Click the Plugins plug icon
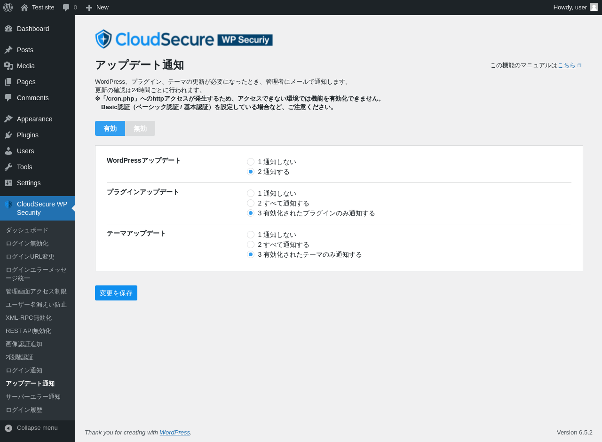 [8, 135]
